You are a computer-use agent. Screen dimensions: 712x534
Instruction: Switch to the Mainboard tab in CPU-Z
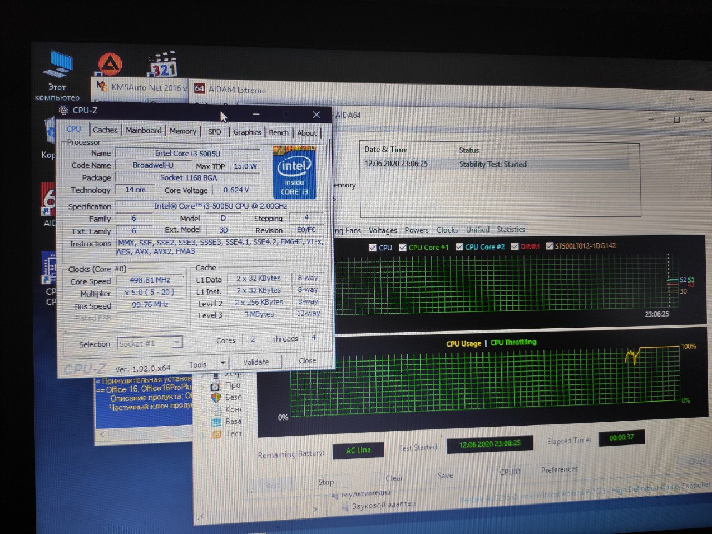pyautogui.click(x=144, y=130)
